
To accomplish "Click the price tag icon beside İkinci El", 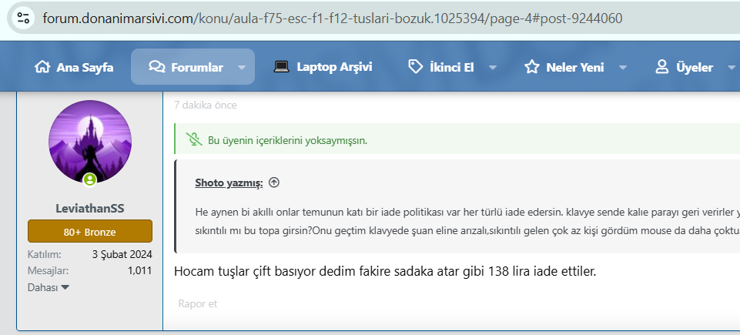I will [415, 67].
